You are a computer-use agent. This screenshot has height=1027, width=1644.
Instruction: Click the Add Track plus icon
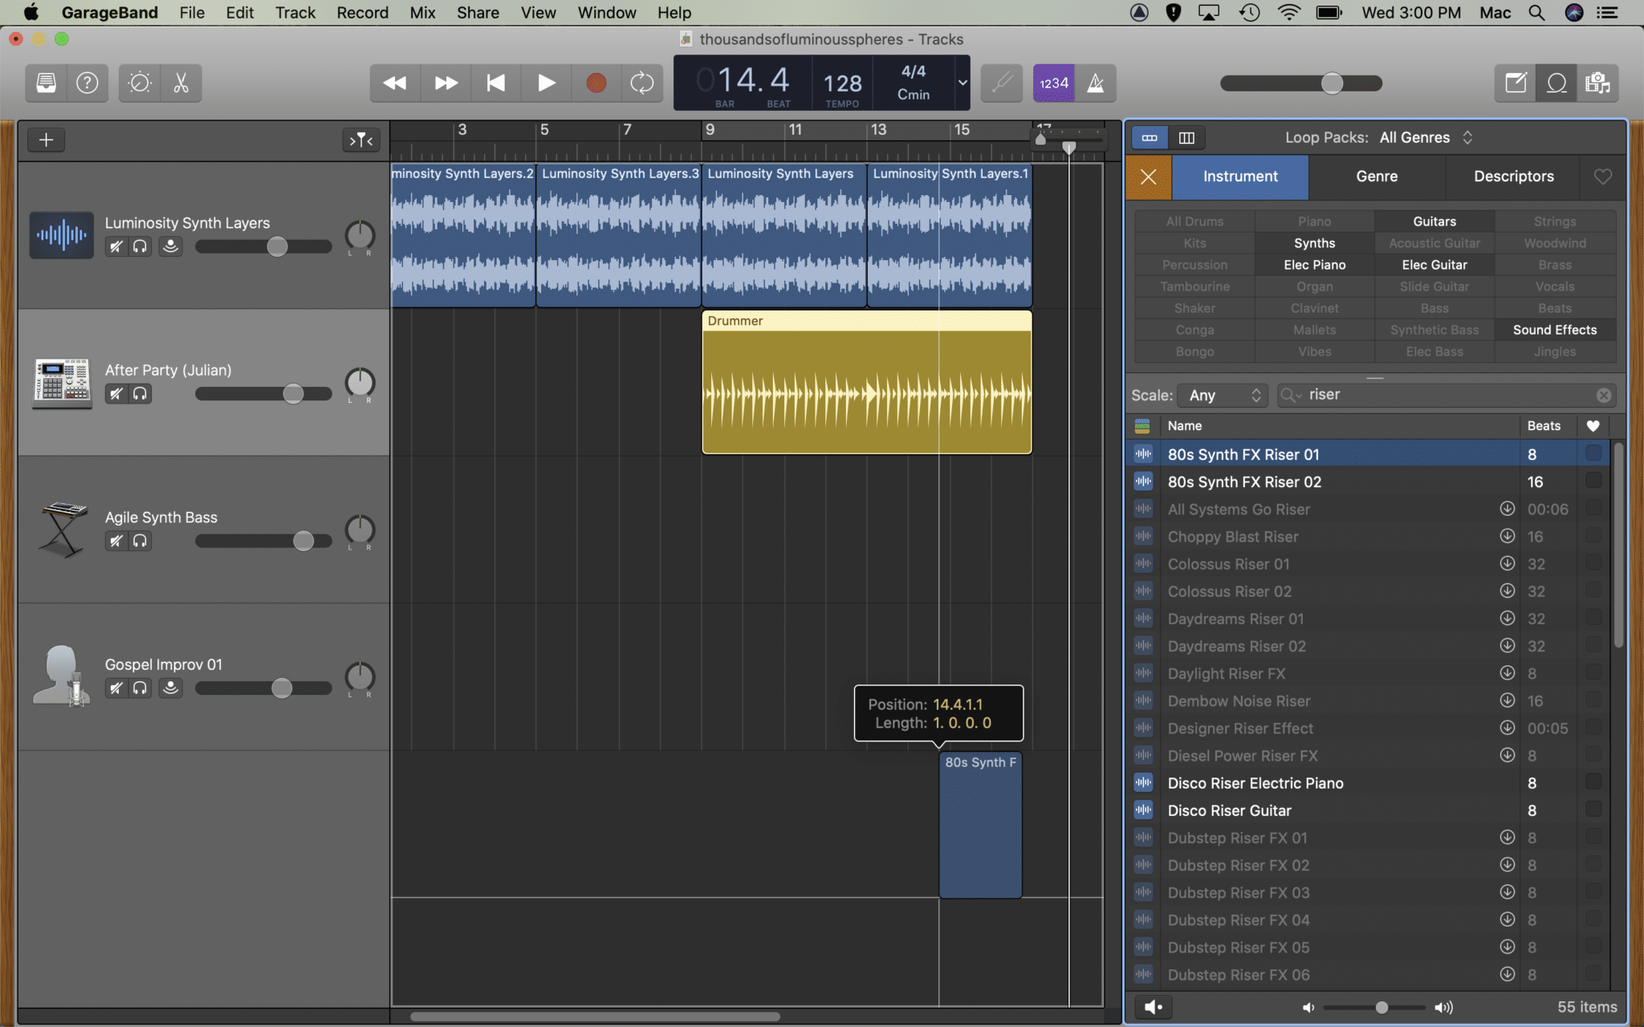click(x=46, y=140)
